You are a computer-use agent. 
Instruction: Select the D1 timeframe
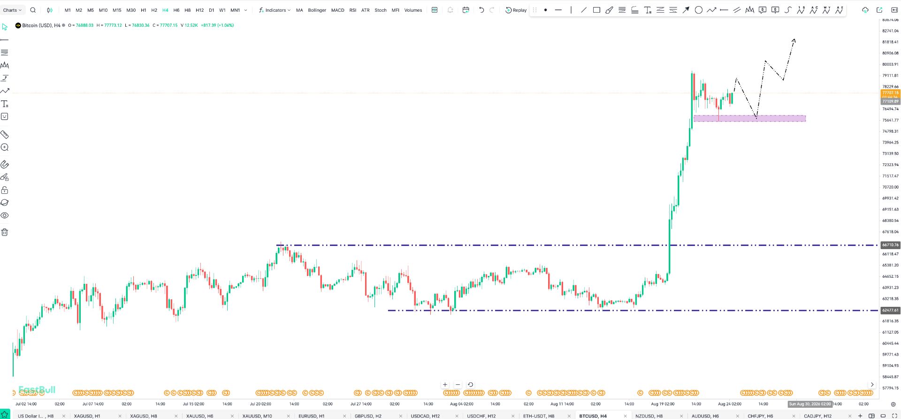(x=211, y=10)
